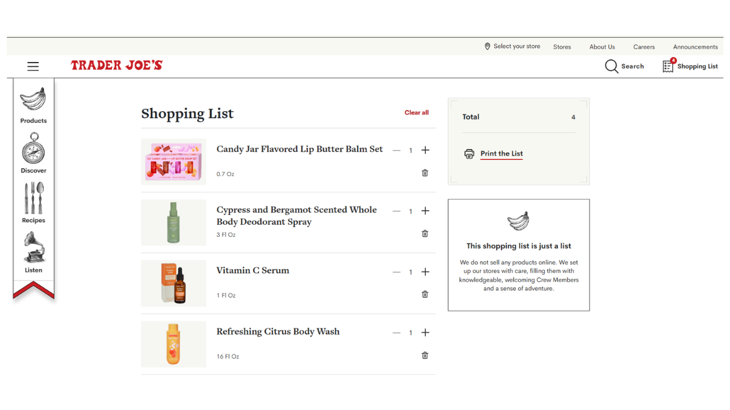This screenshot has height=410, width=730.
Task: Click the Print the List link
Action: tap(501, 154)
